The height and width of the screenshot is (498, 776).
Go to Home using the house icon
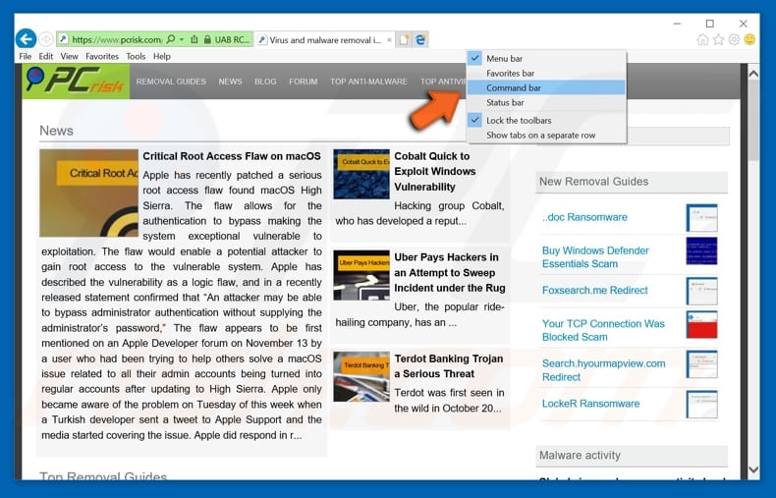(702, 39)
